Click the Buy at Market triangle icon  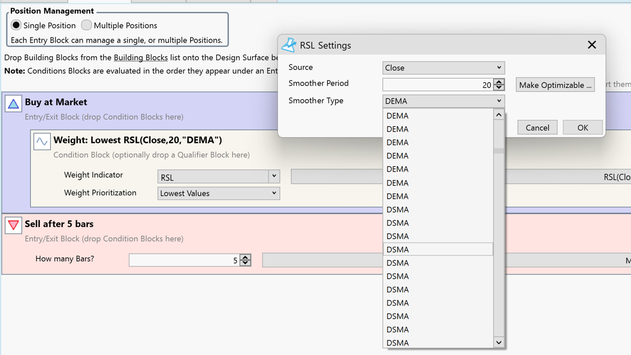[13, 103]
